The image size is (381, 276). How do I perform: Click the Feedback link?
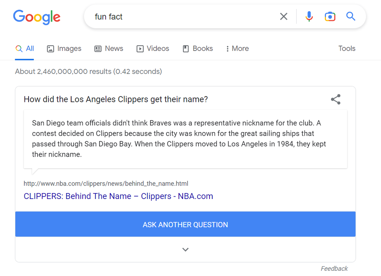[x=334, y=268]
